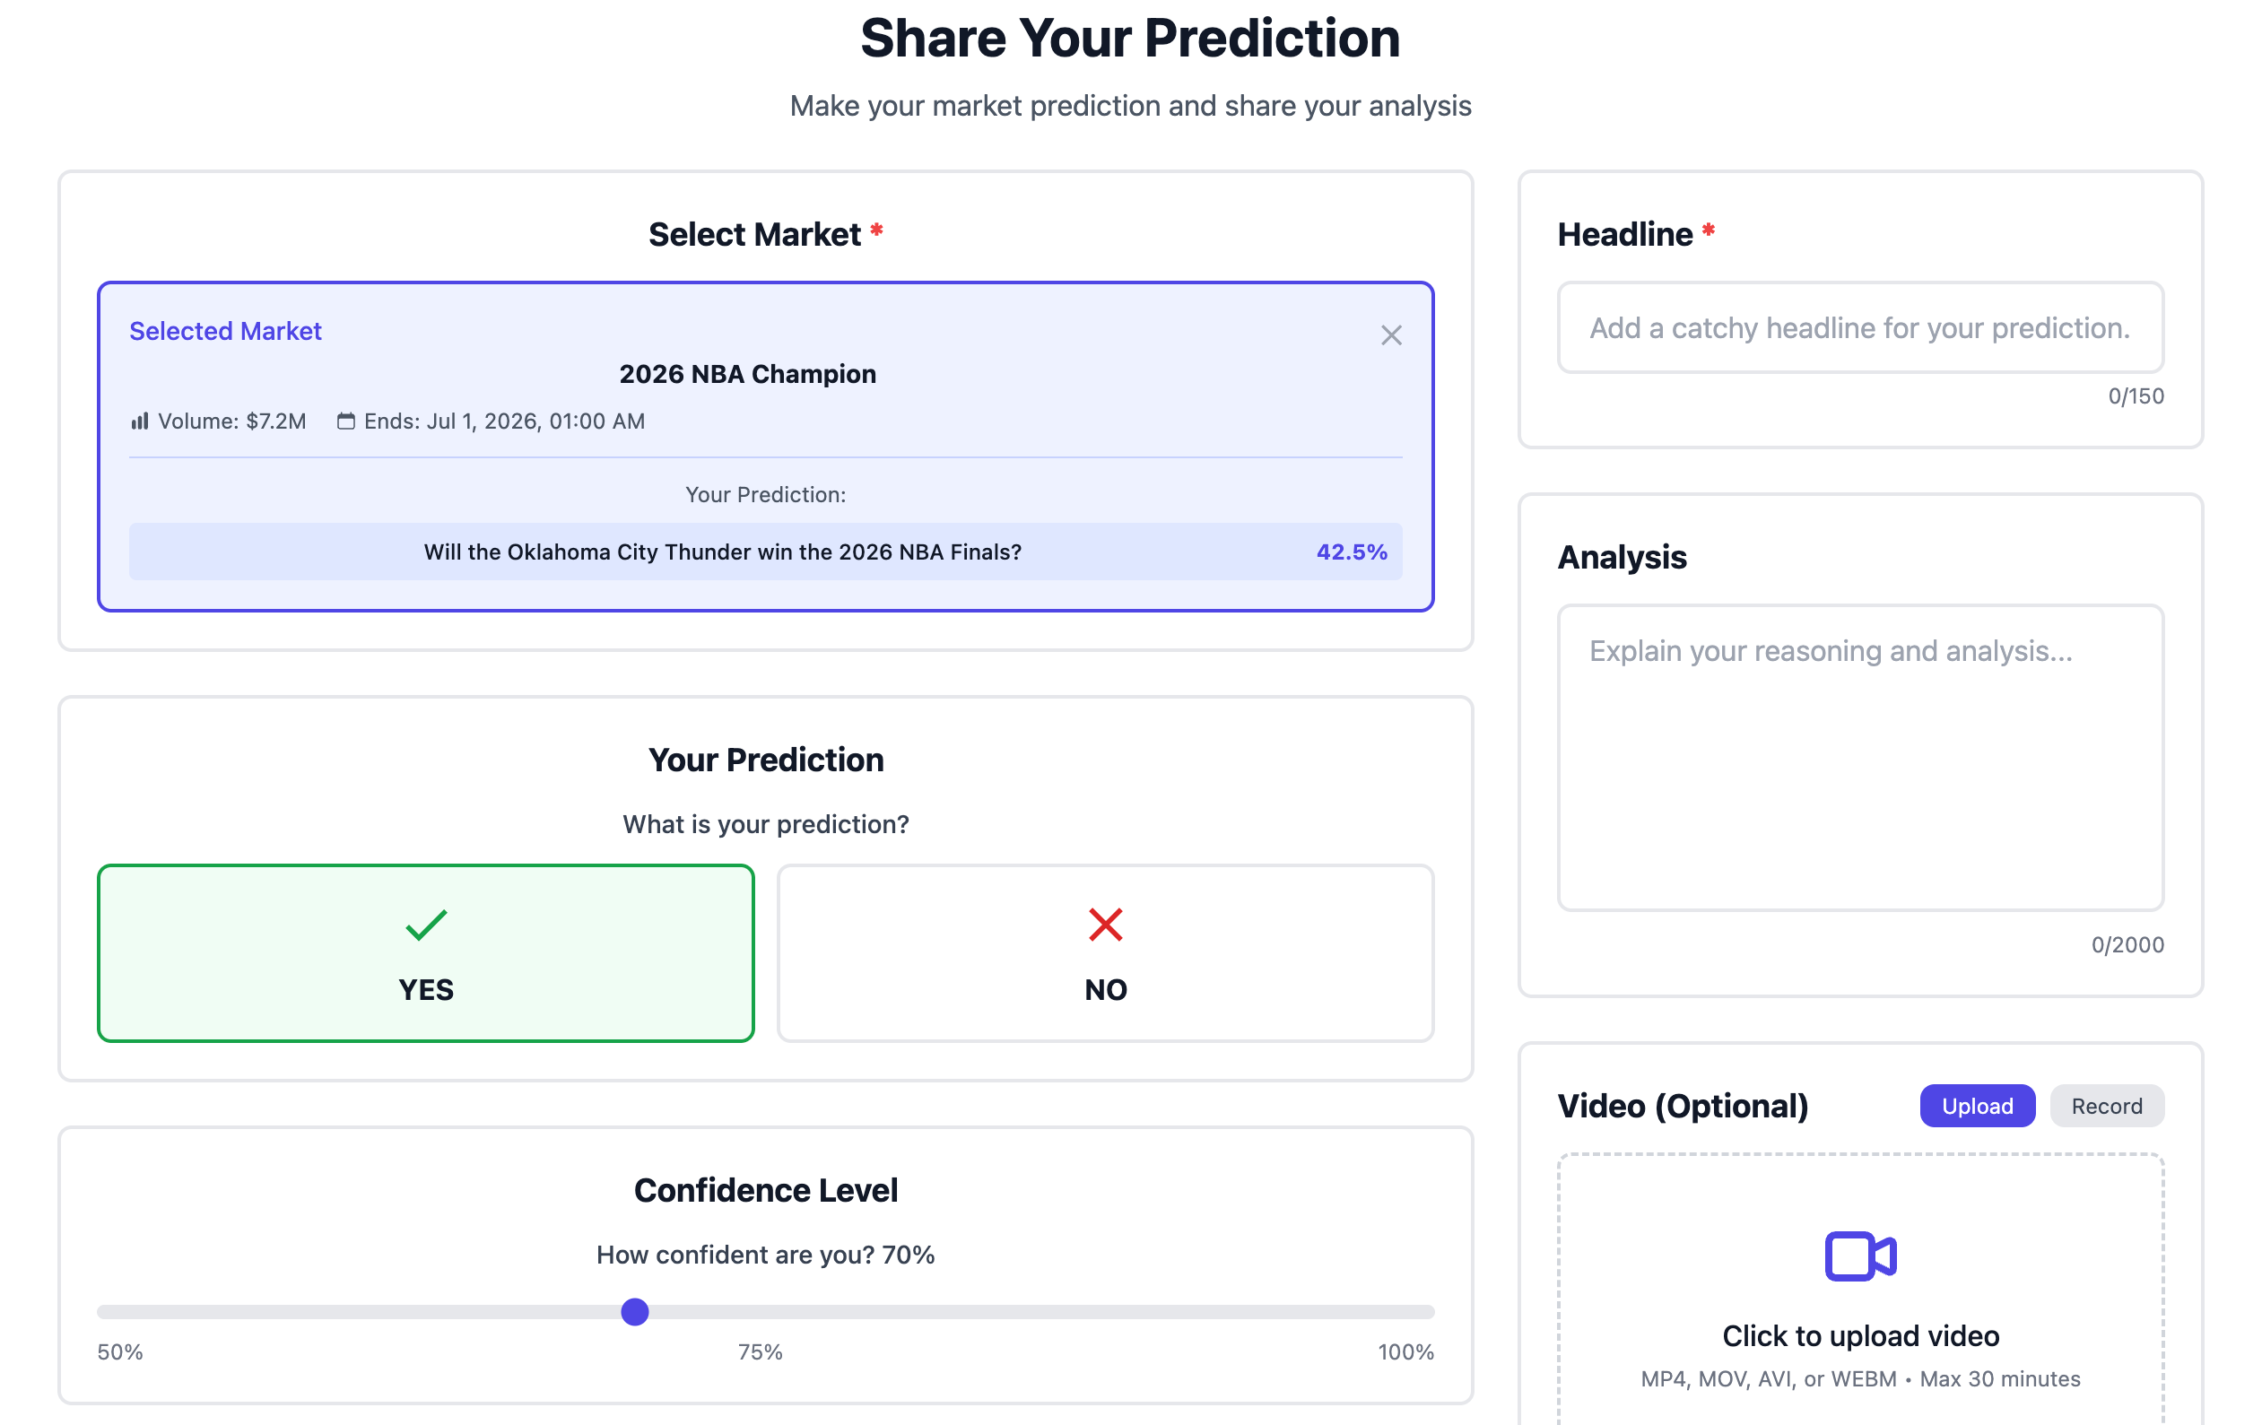This screenshot has height=1425, width=2262.
Task: Click the bar chart volume icon
Action: (139, 421)
